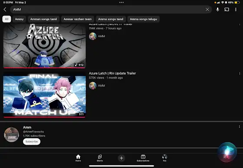Select the Amma songs telugu chip
Image resolution: width=243 pixels, height=168 pixels.
tap(143, 19)
